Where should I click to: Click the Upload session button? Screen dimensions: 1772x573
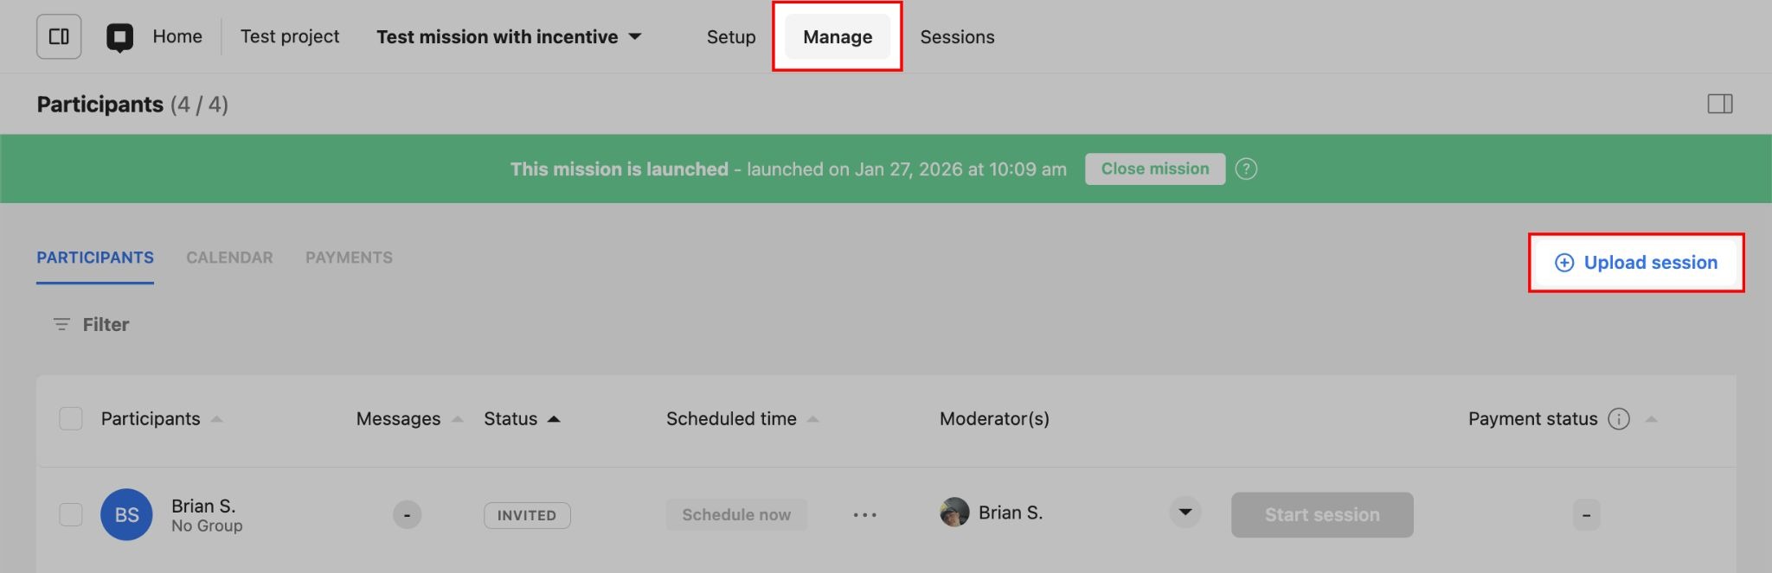(x=1635, y=263)
